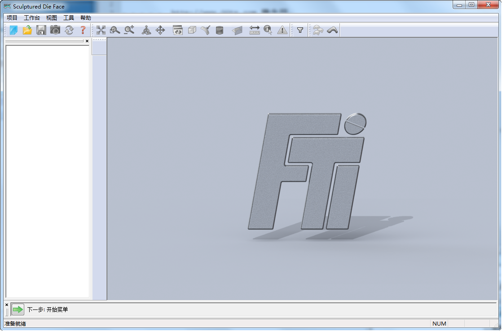
Task: Click the refresh arrows icon
Action: (x=69, y=30)
